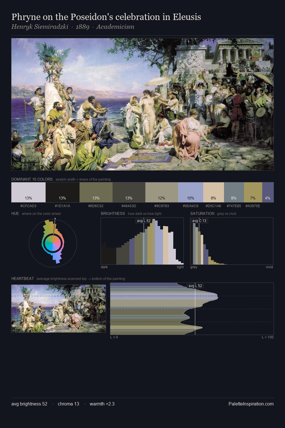Click the 'dark' axis label
This screenshot has width=285, height=428.
[104, 267]
